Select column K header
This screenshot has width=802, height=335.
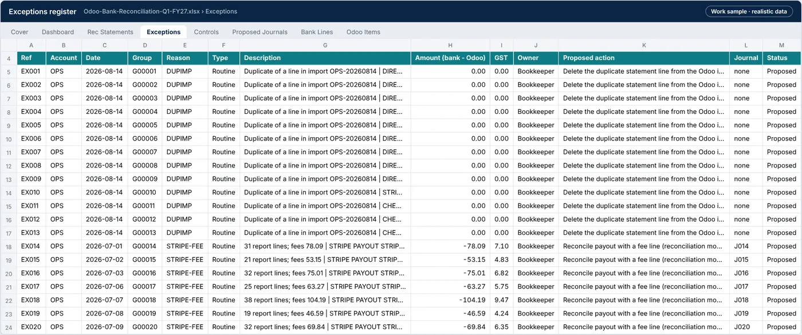[x=644, y=45]
